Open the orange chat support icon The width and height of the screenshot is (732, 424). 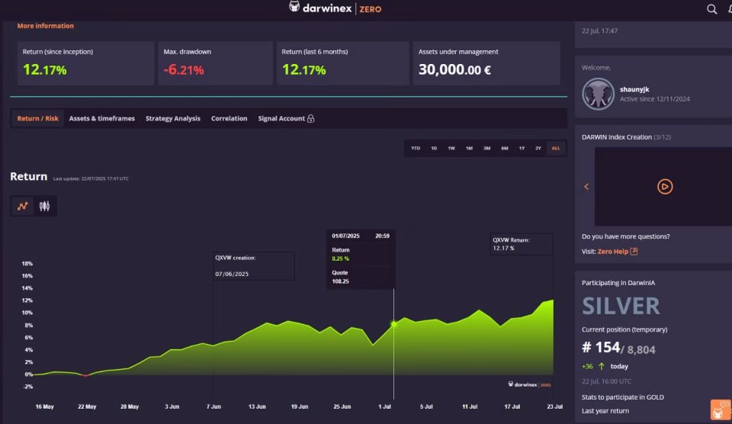[x=721, y=410]
